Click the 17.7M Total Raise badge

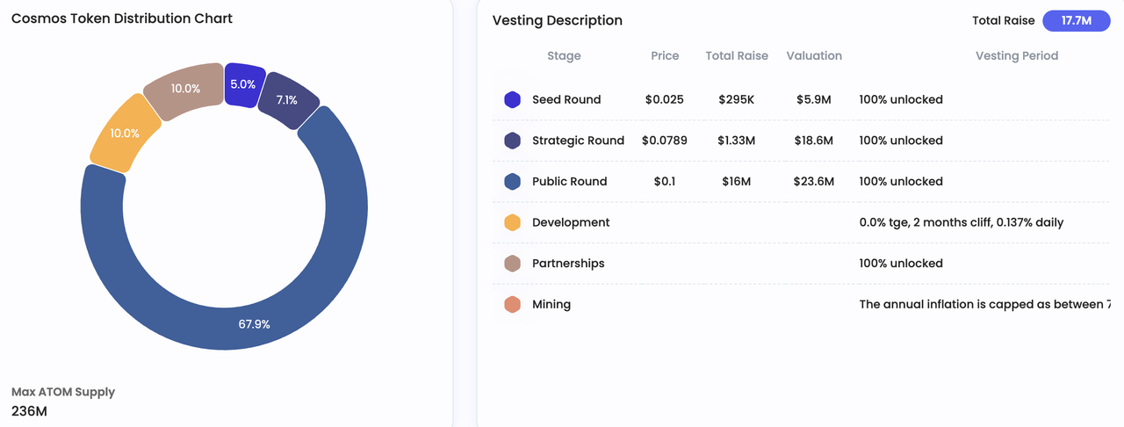point(1076,21)
